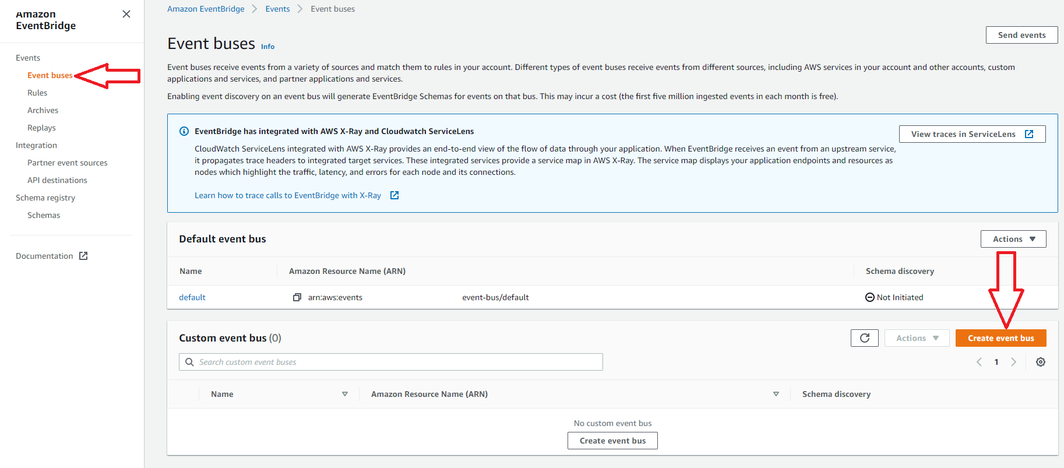Open external link icon next to Documentation

[x=83, y=256]
